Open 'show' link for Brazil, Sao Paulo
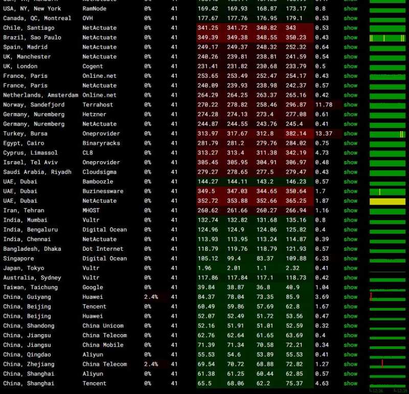 (350, 37)
